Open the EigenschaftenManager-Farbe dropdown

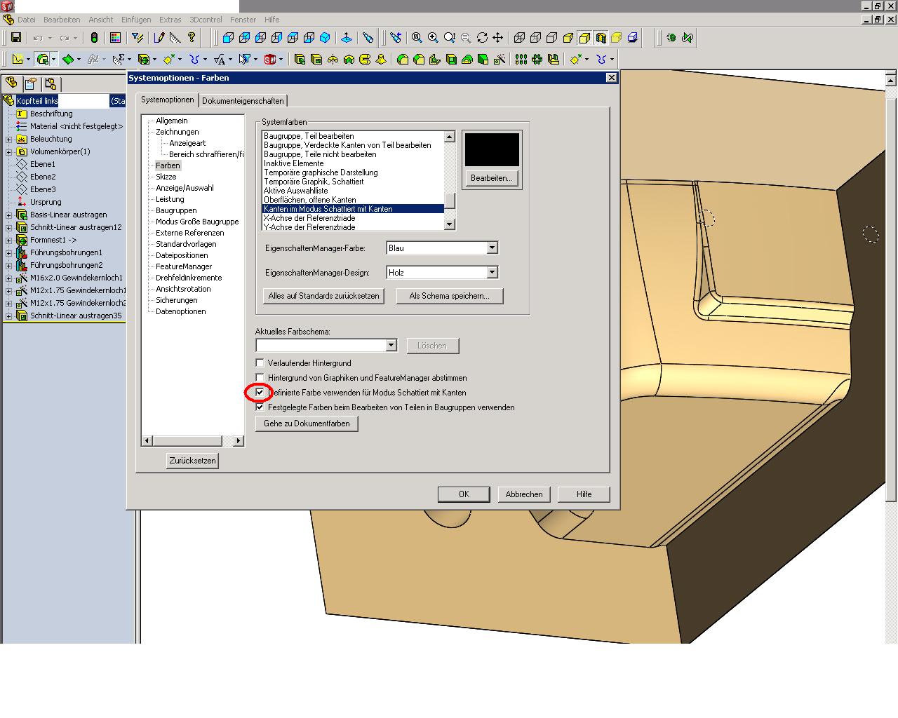(x=492, y=248)
